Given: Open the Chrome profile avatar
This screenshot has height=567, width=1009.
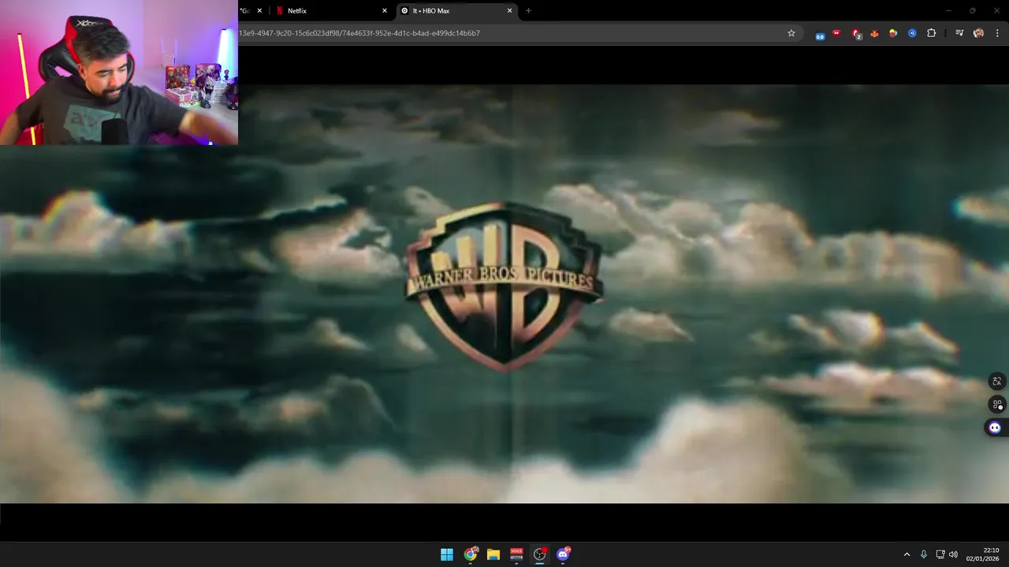Looking at the screenshot, I should tap(978, 33).
